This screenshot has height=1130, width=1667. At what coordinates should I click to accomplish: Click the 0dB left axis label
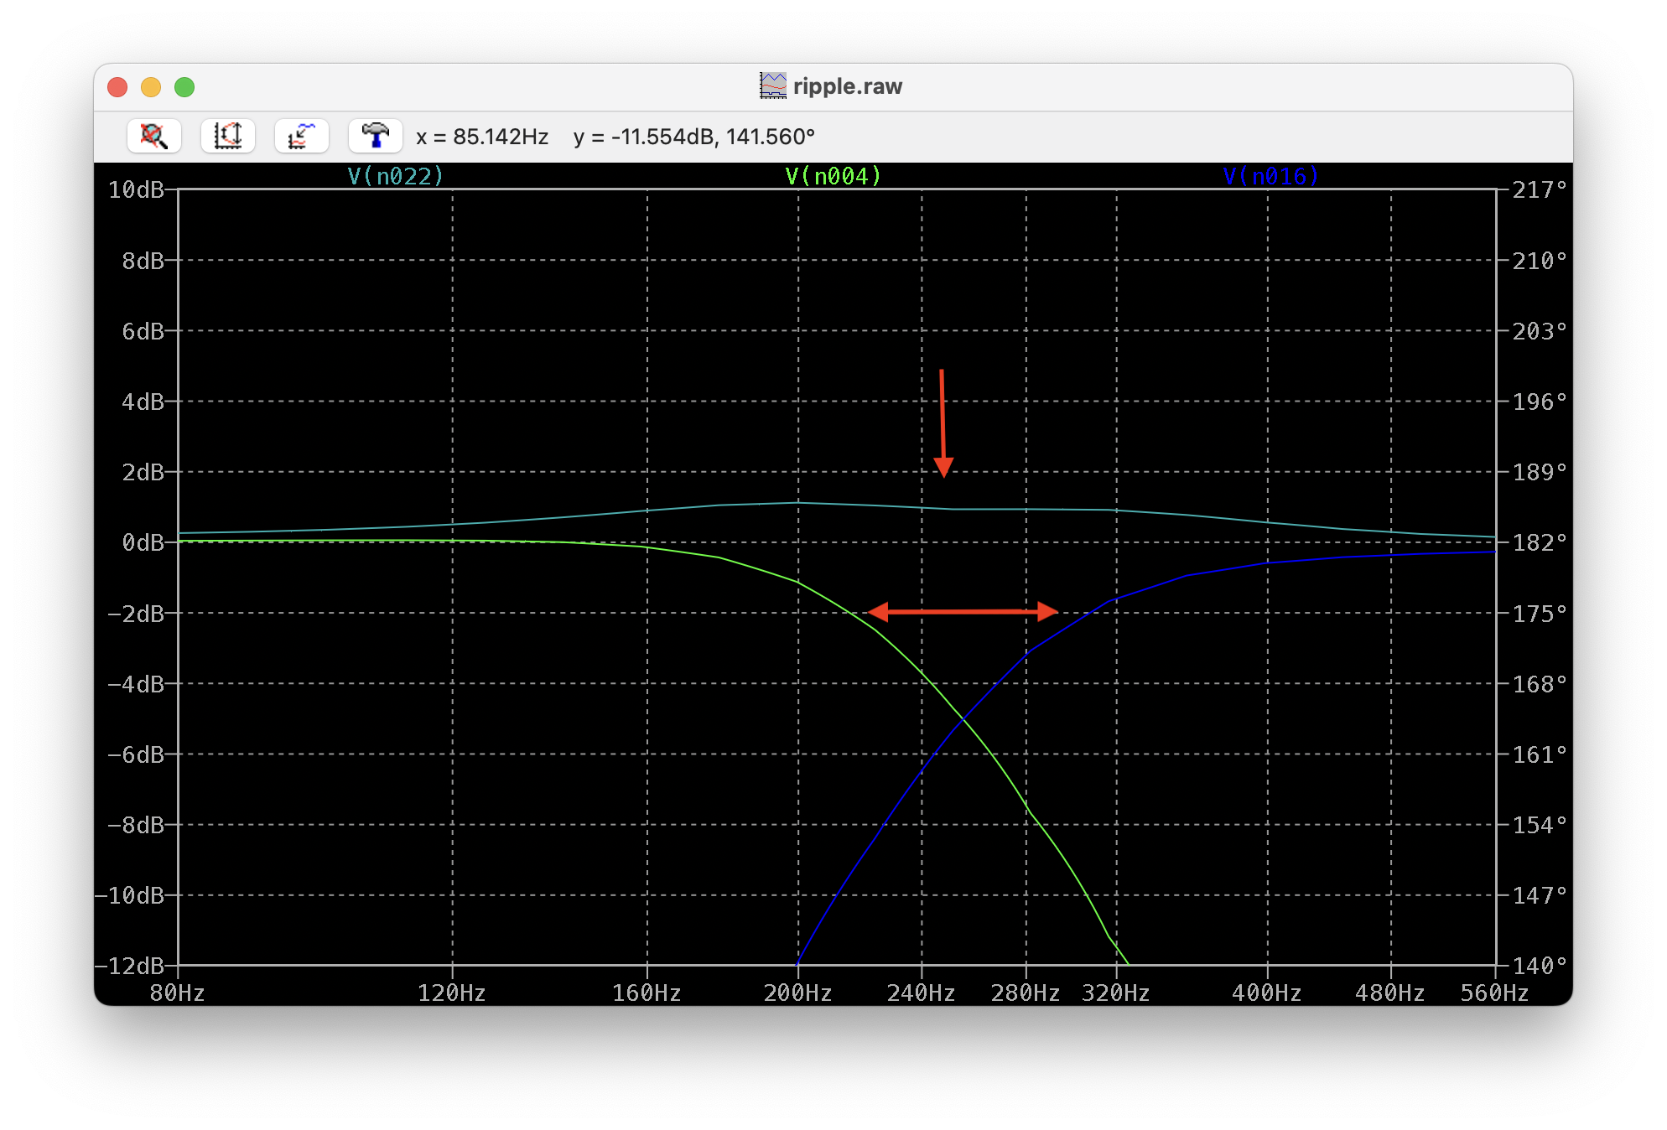[143, 542]
